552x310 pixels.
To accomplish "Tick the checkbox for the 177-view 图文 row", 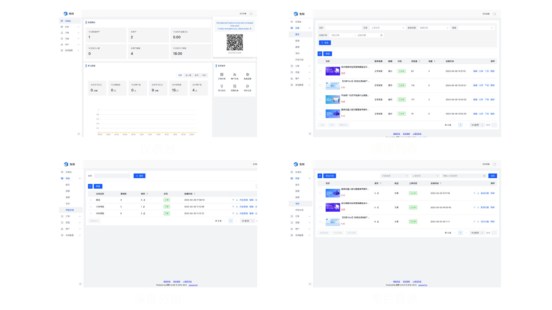I will (x=321, y=100).
